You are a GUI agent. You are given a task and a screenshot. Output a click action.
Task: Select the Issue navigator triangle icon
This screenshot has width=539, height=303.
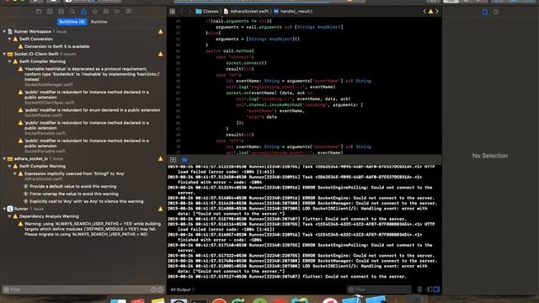click(83, 11)
